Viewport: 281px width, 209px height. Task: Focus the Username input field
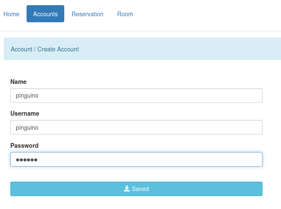(x=136, y=127)
